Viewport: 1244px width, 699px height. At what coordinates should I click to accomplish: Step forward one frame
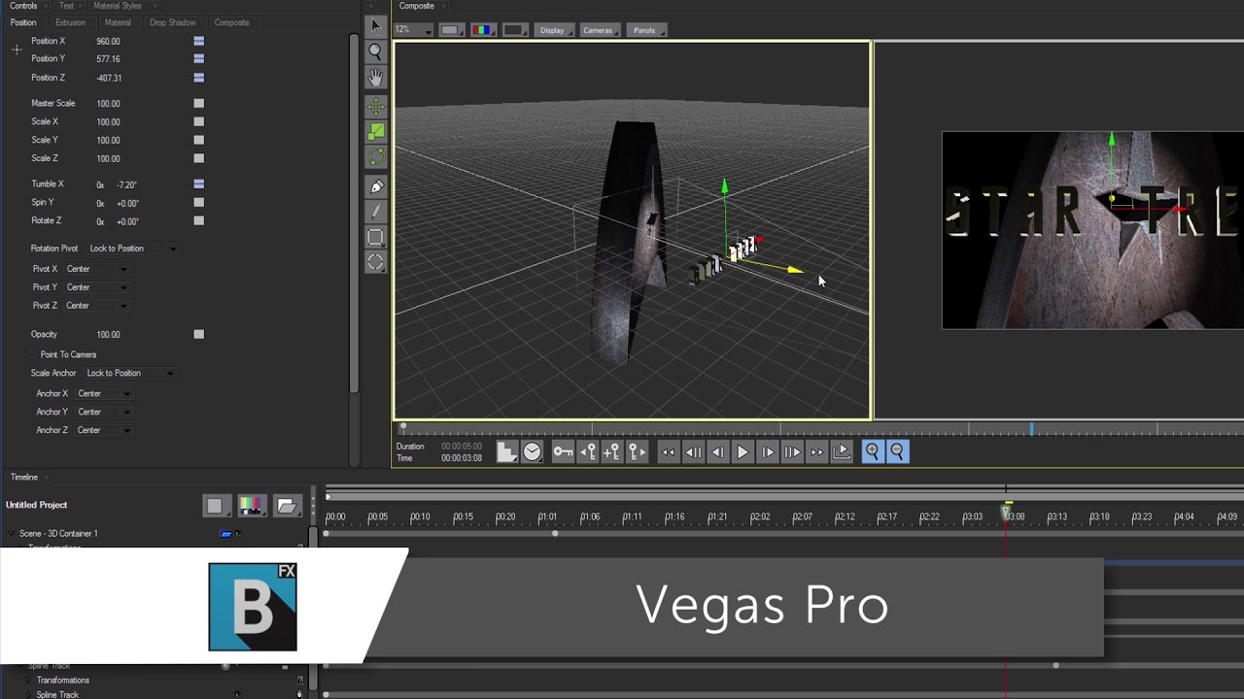click(x=767, y=451)
